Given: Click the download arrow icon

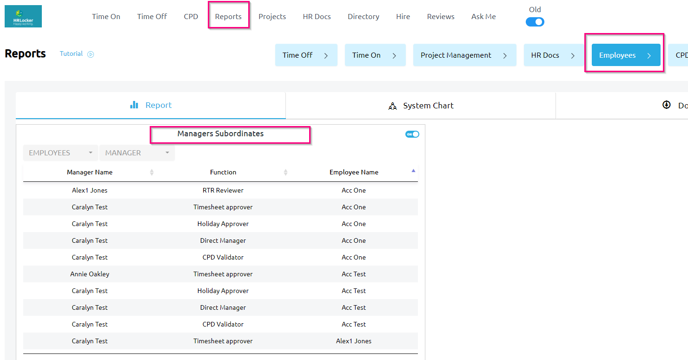Looking at the screenshot, I should (667, 105).
